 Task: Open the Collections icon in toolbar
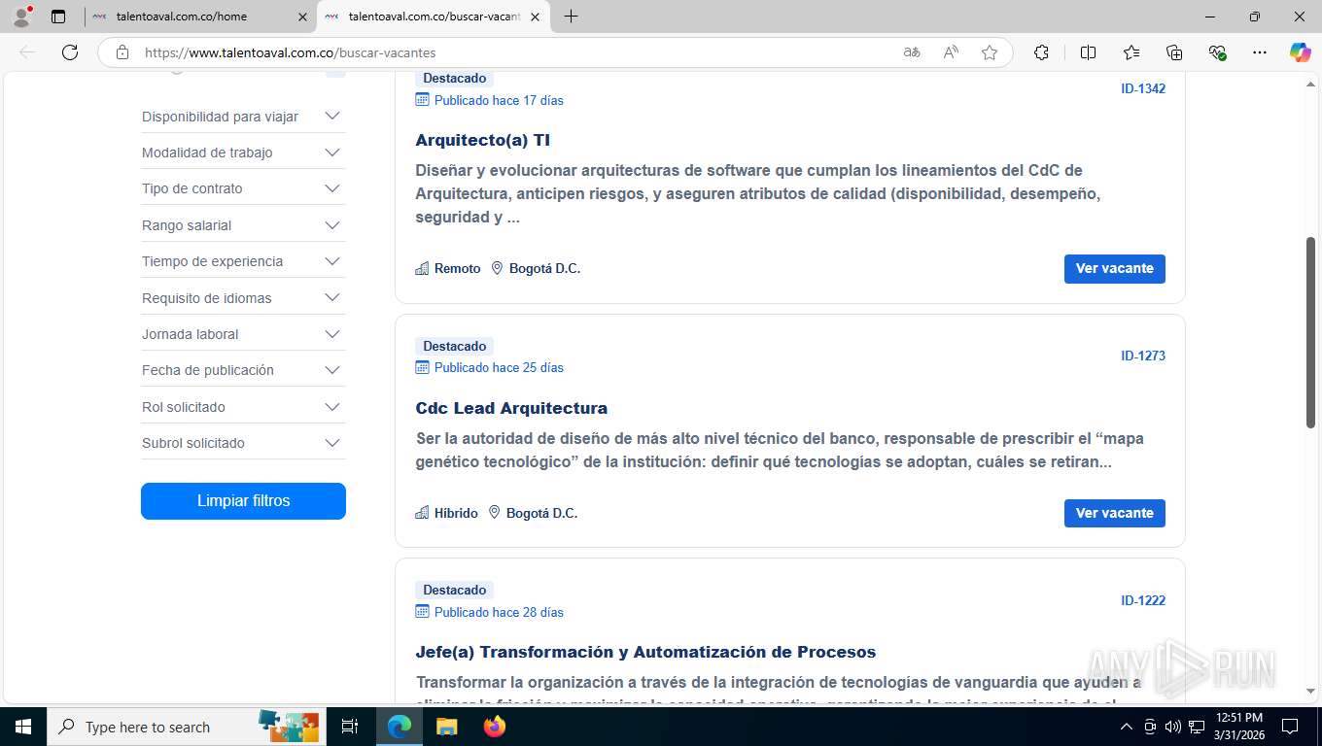tap(1174, 52)
